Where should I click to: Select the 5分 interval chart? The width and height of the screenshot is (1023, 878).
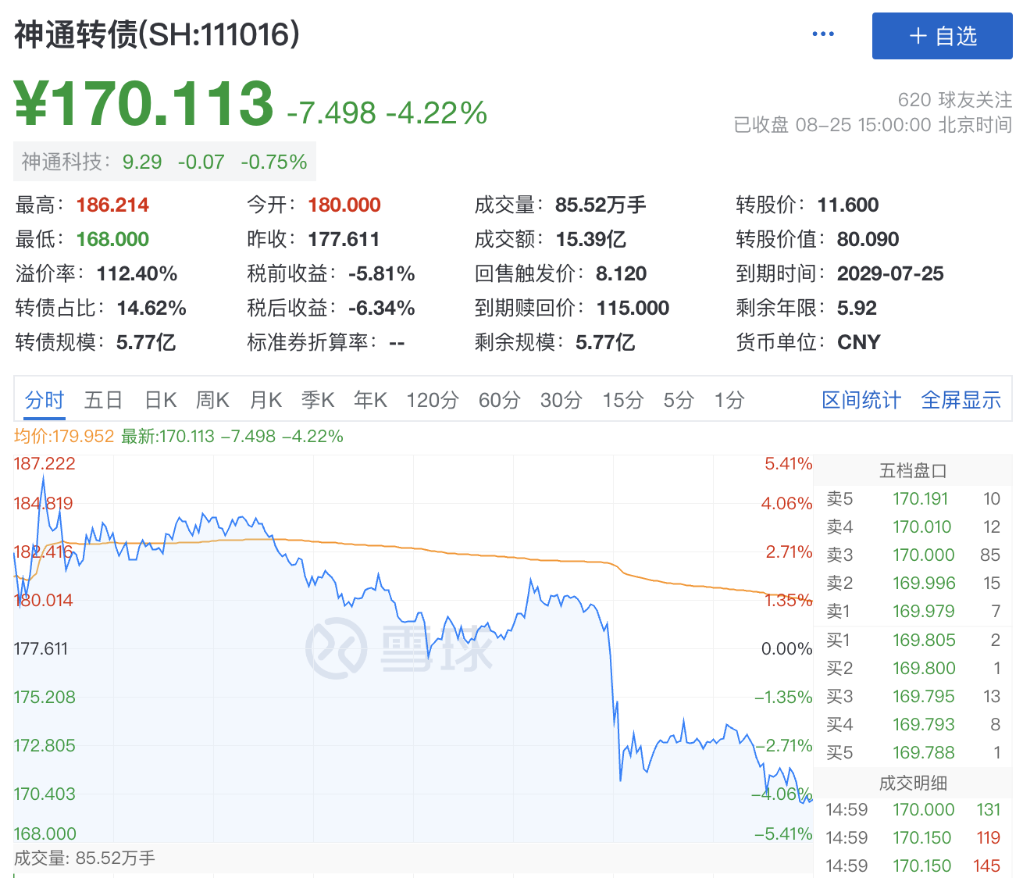click(679, 401)
